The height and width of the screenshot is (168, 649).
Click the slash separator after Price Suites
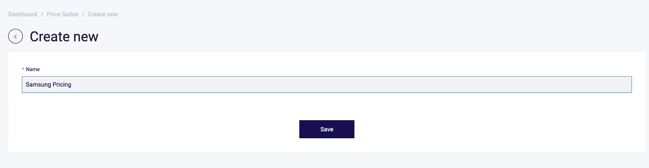click(83, 14)
